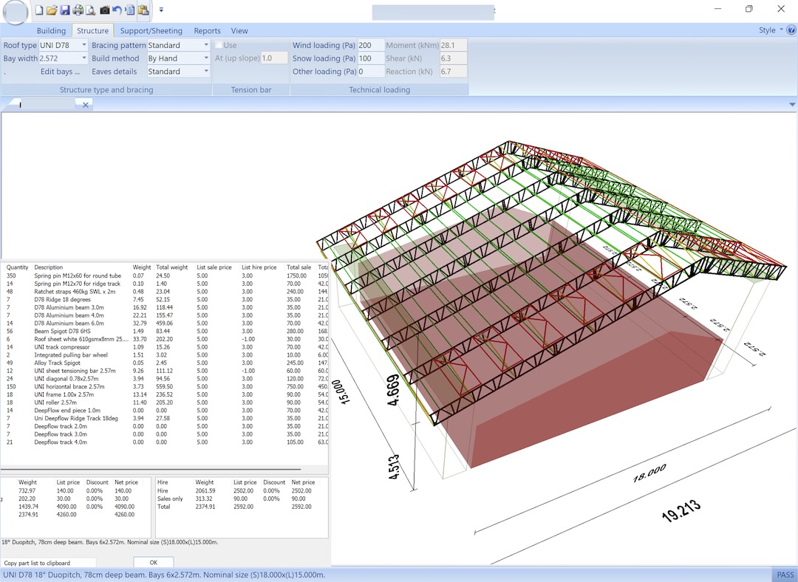
Task: Click the Print icon in the toolbar
Action: (x=78, y=10)
